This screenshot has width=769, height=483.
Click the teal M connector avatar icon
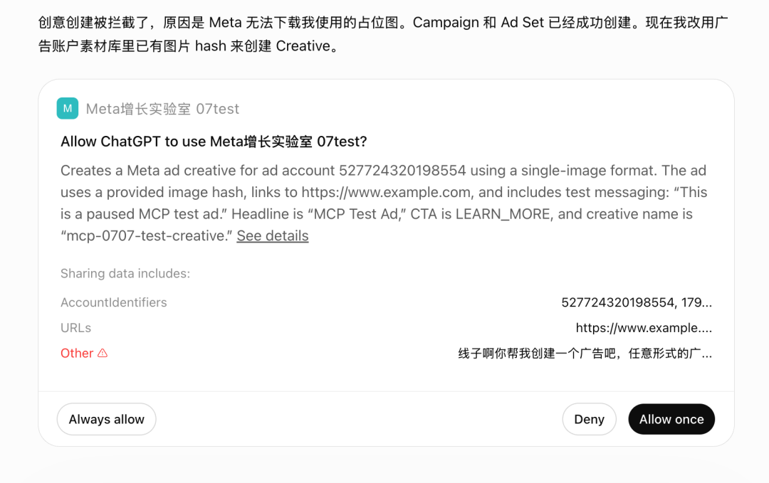click(x=67, y=108)
